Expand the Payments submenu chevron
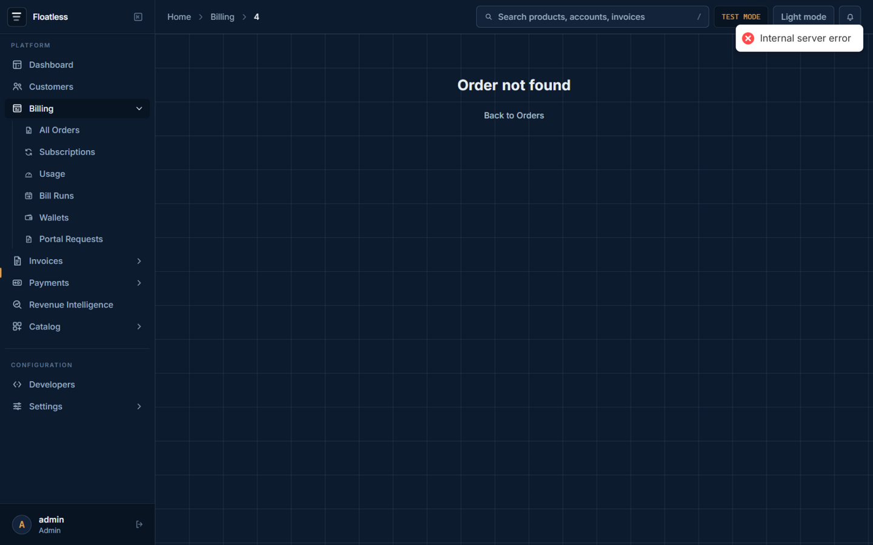 coord(139,283)
